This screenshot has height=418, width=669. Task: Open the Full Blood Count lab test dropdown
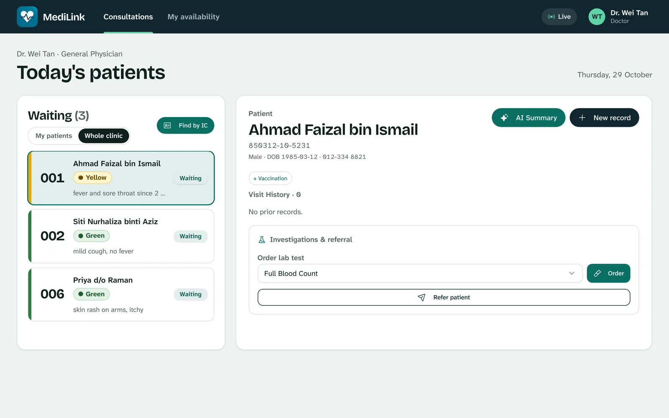pyautogui.click(x=420, y=273)
